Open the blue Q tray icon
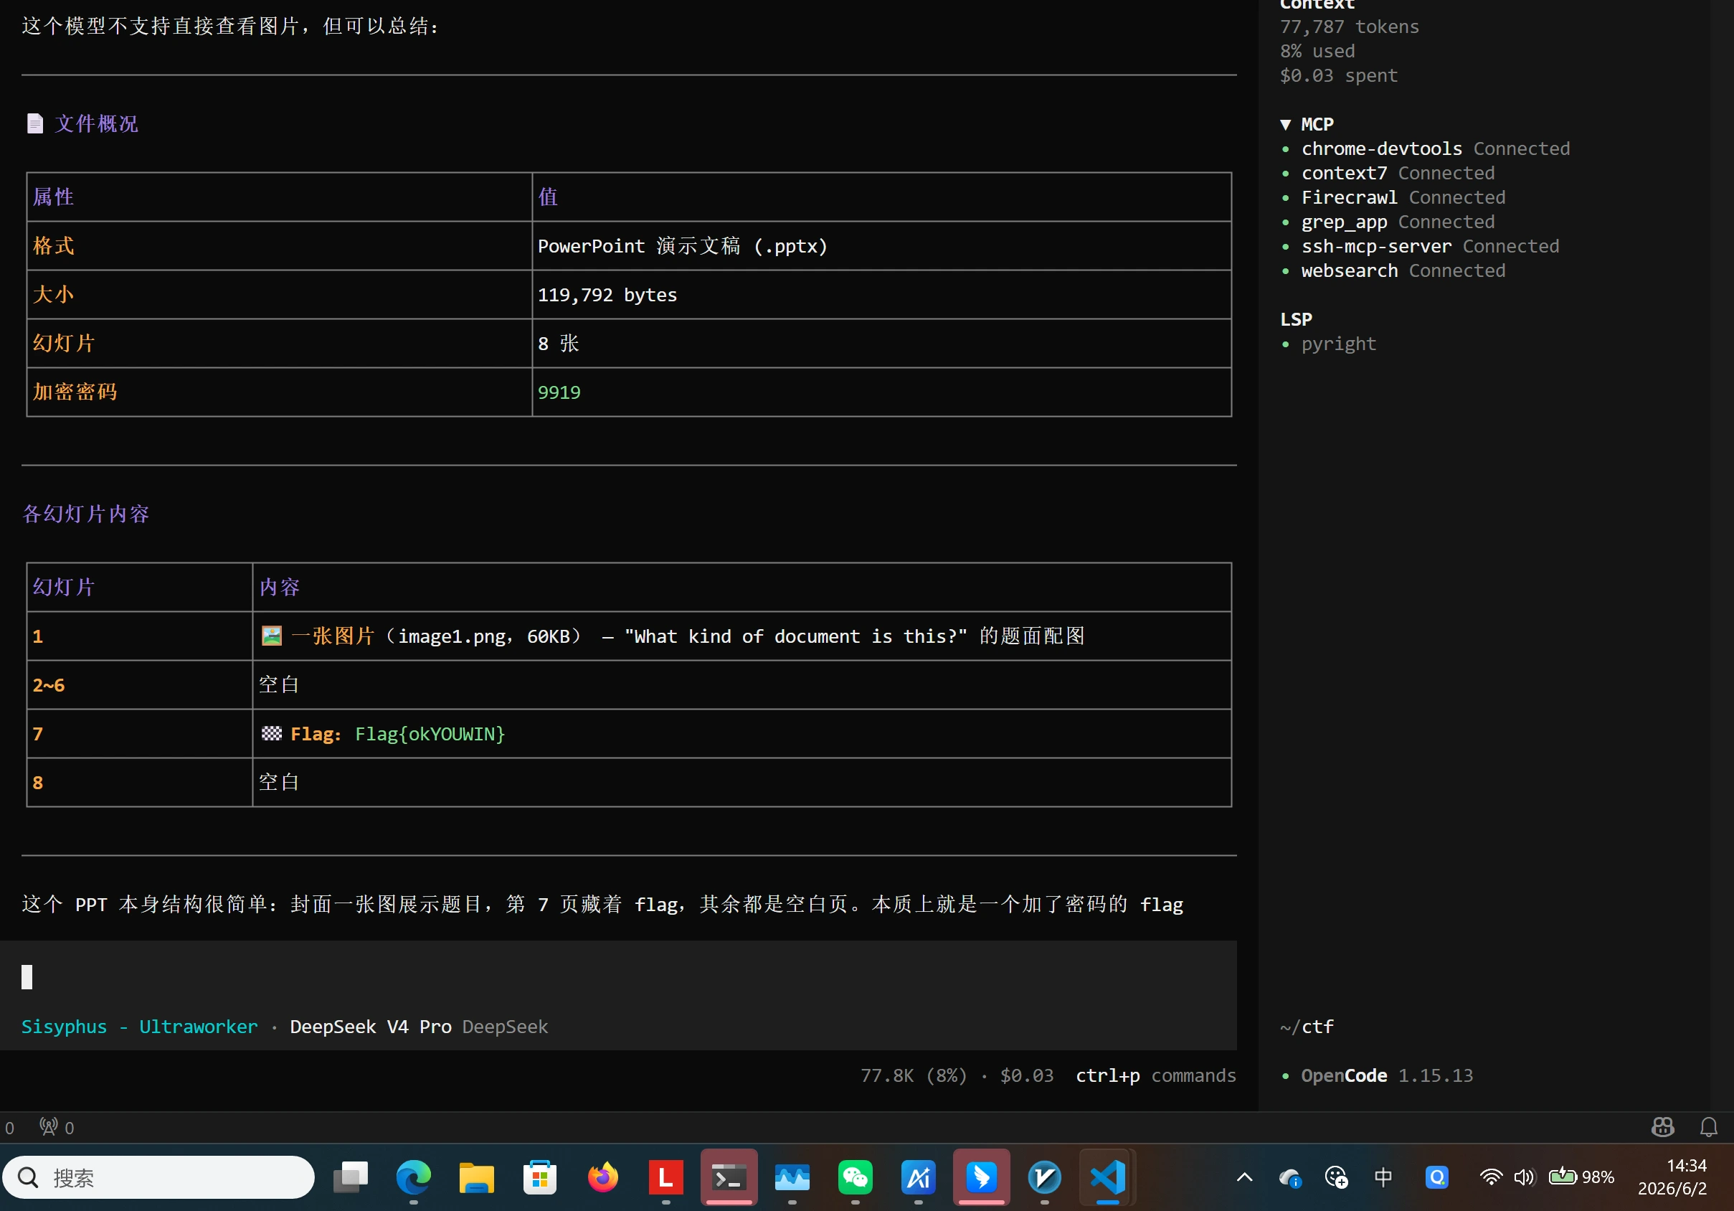 (x=1436, y=1177)
